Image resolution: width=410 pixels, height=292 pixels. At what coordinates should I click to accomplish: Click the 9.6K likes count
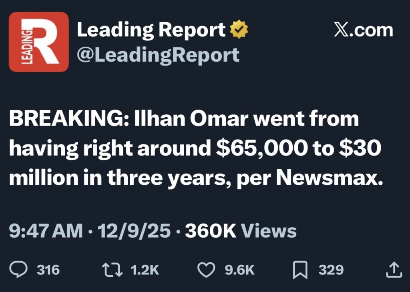239,270
